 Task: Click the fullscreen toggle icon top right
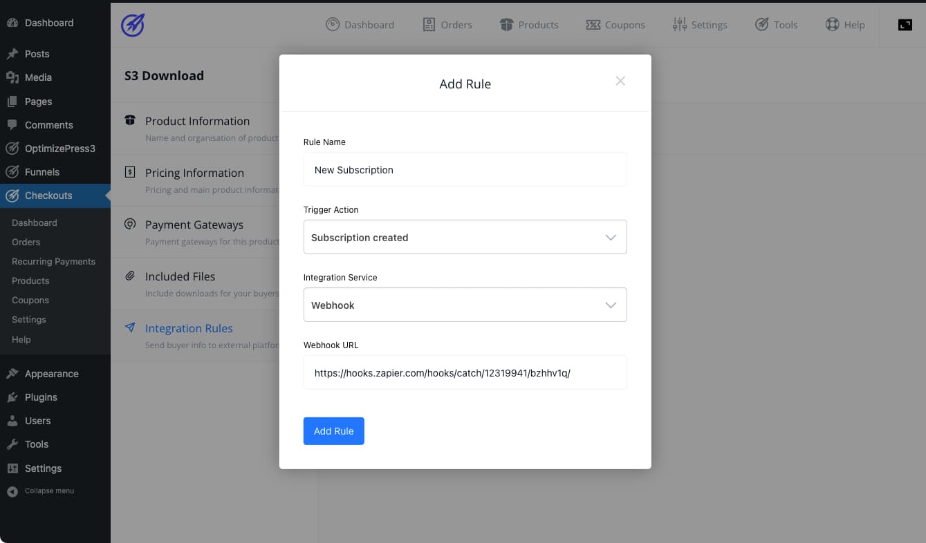[x=905, y=25]
